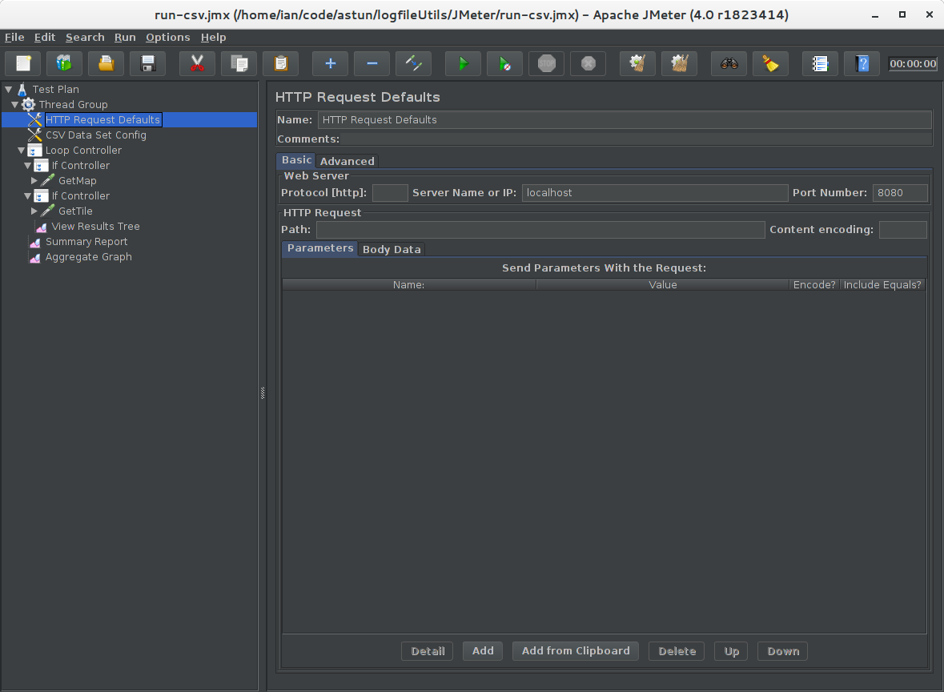Open the Run menu
This screenshot has width=944, height=692.
[x=125, y=38]
